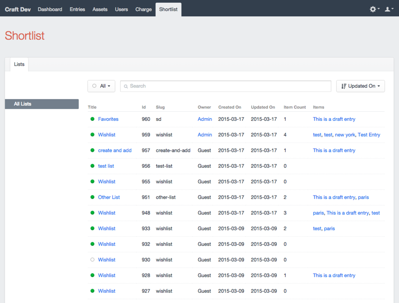This screenshot has height=303, width=399.
Task: Open draft entry item in create and add row
Action: tap(334, 150)
